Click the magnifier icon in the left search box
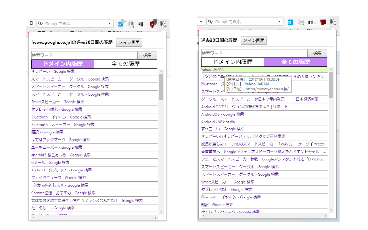This screenshot has width=368, height=230. 41,24
